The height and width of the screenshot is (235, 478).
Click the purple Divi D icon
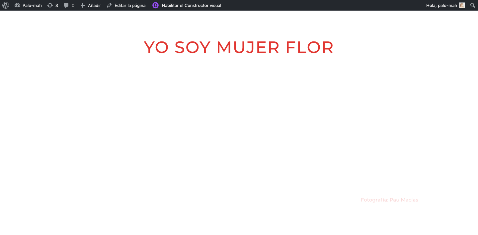coord(155,5)
